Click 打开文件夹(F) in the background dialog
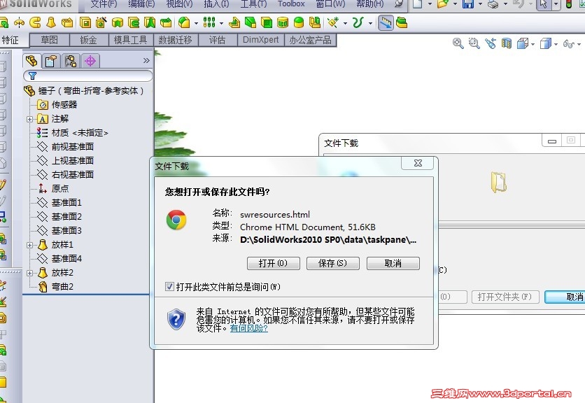Screen dimensions: 585x403 505,297
